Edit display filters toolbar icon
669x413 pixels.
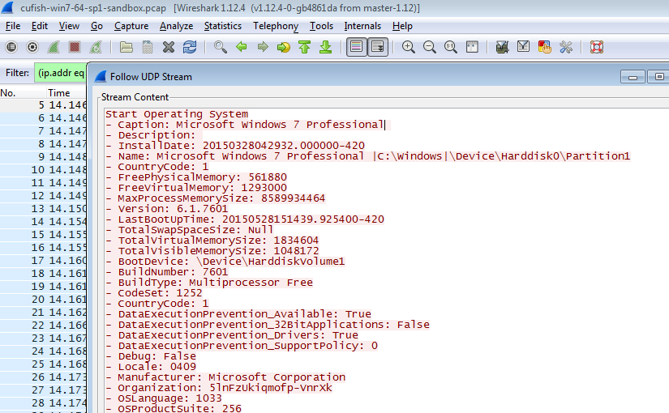point(524,47)
